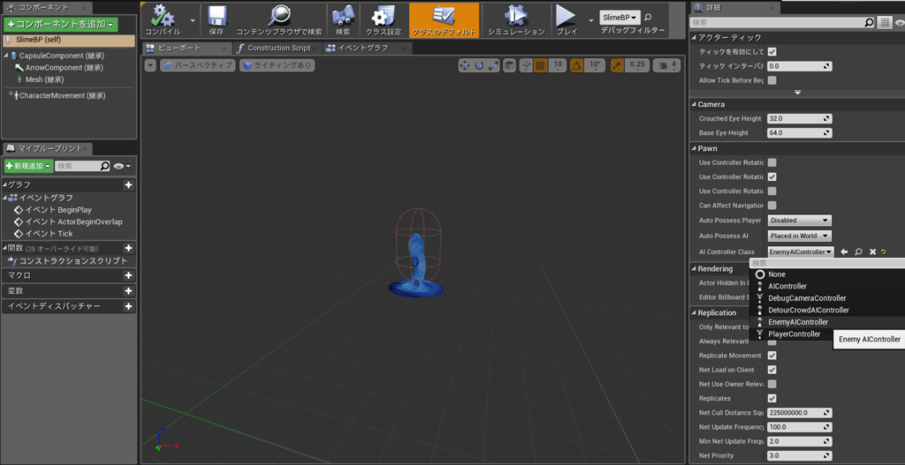Collapse the Camera section

click(695, 104)
